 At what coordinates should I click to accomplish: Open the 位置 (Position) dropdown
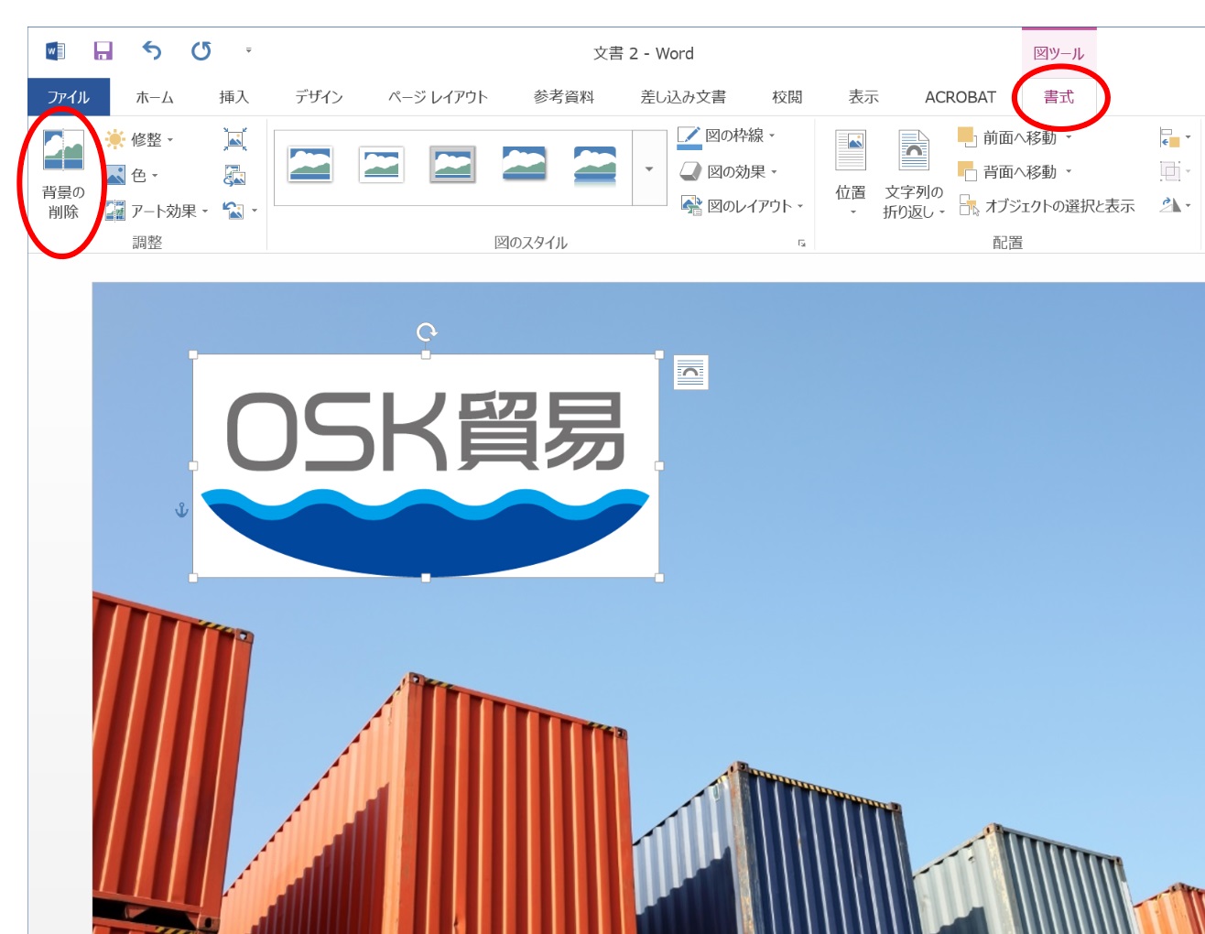pyautogui.click(x=850, y=174)
